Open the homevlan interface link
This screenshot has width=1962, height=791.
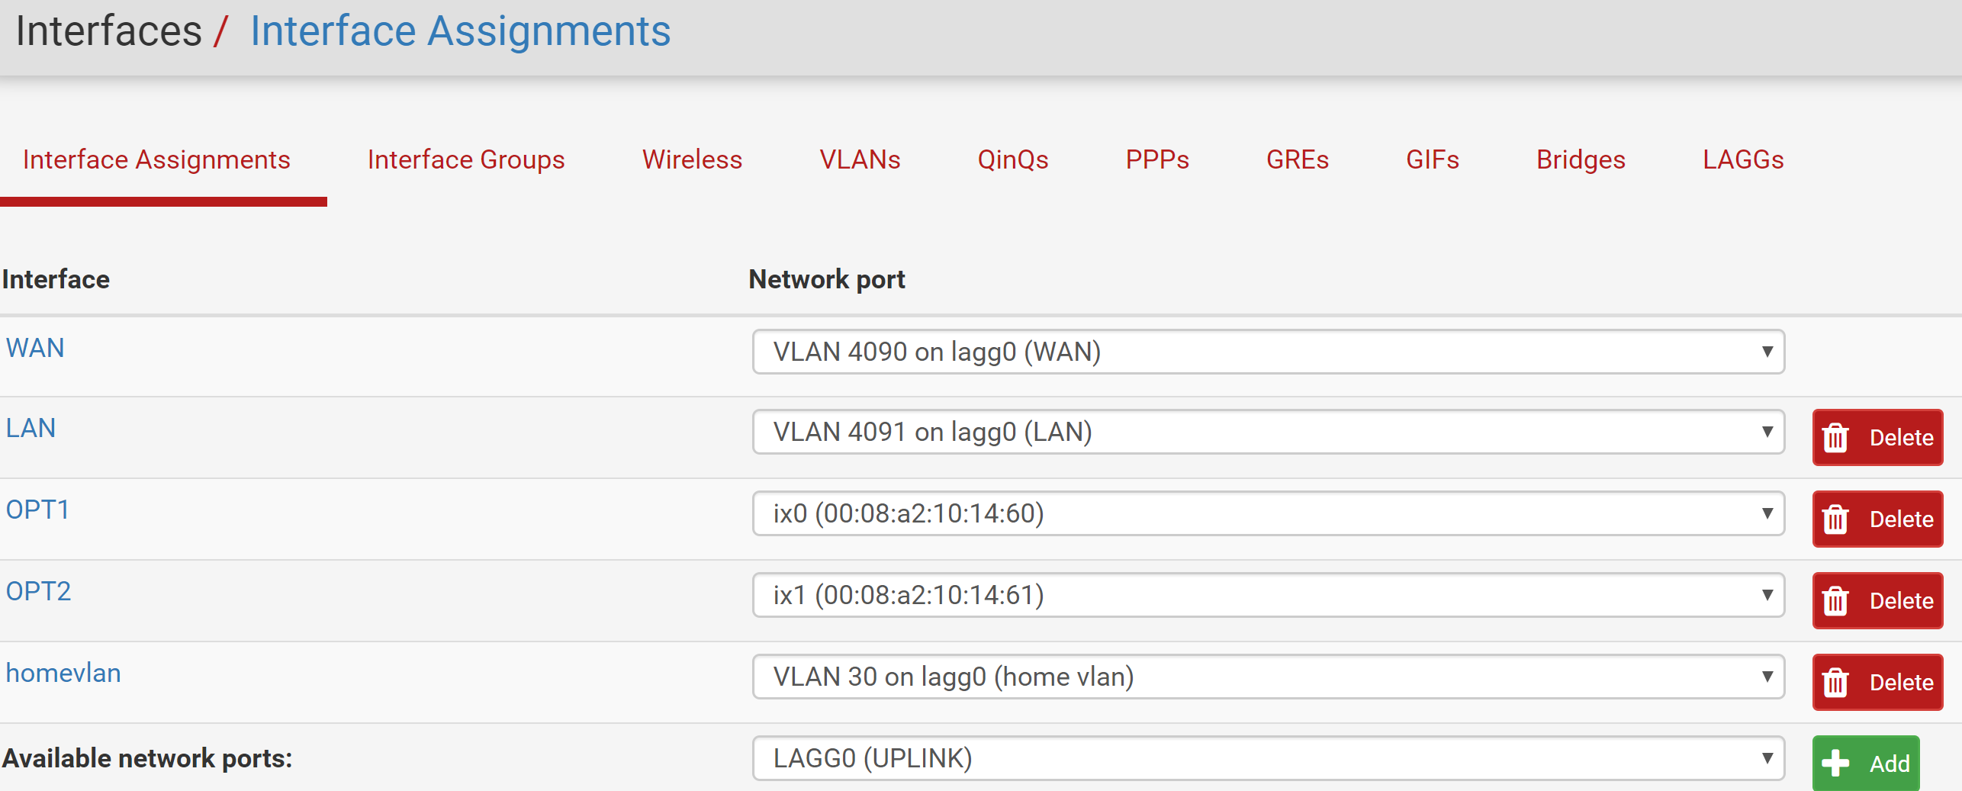pyautogui.click(x=63, y=673)
